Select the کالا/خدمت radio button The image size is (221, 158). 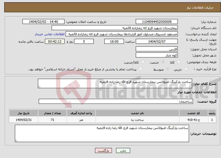pyautogui.click(x=143, y=62)
